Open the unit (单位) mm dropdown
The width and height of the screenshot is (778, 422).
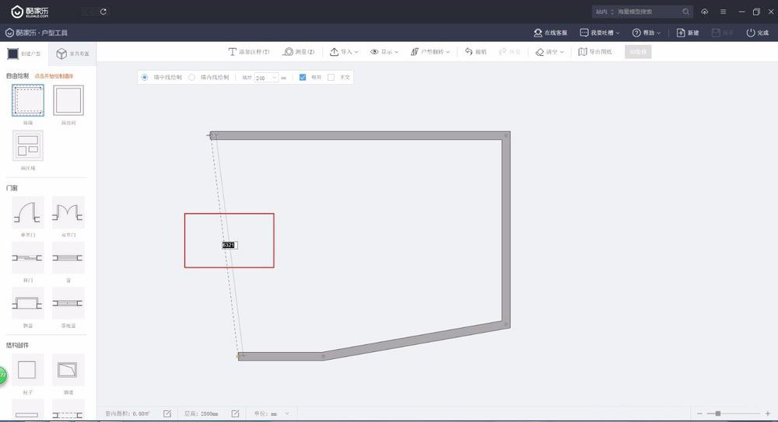(286, 413)
